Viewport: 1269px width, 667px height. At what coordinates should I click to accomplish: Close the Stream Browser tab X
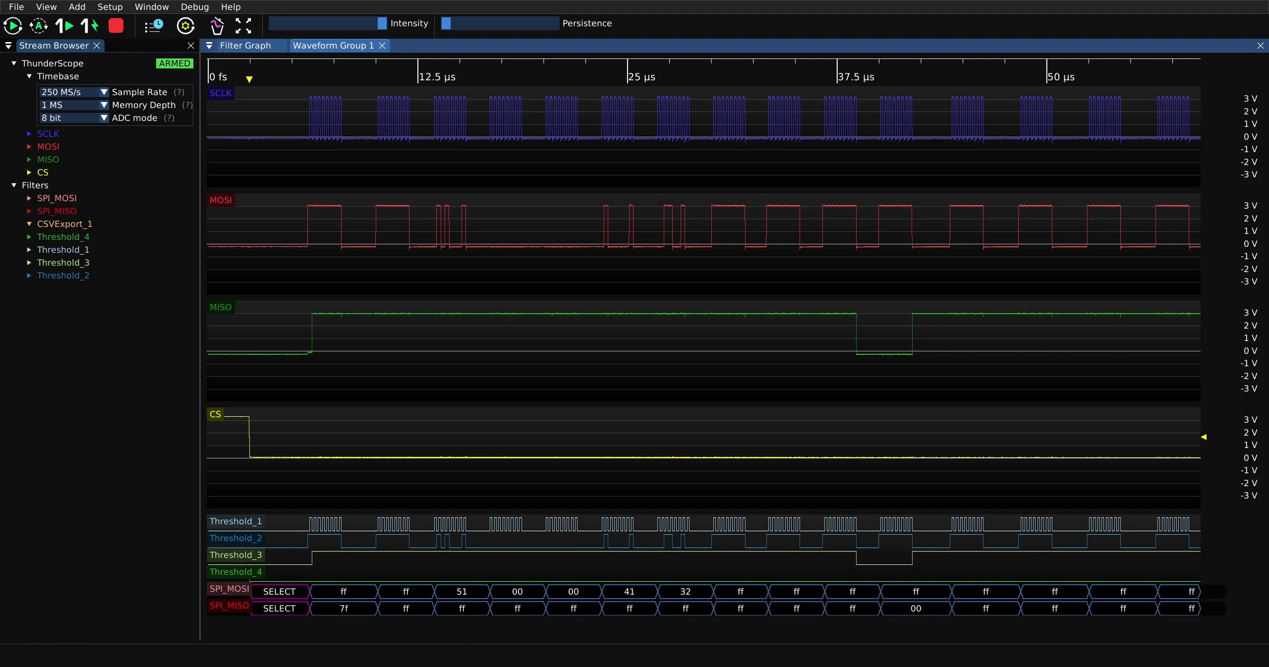(x=97, y=46)
